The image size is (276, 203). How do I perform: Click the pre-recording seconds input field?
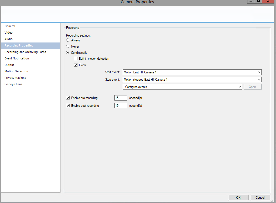[x=121, y=98]
